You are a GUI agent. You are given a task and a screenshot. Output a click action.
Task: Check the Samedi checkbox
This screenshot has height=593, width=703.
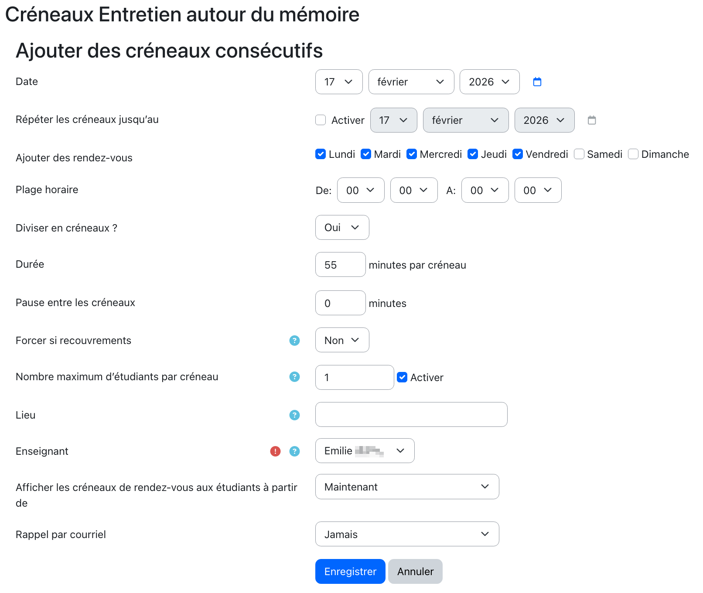point(579,154)
